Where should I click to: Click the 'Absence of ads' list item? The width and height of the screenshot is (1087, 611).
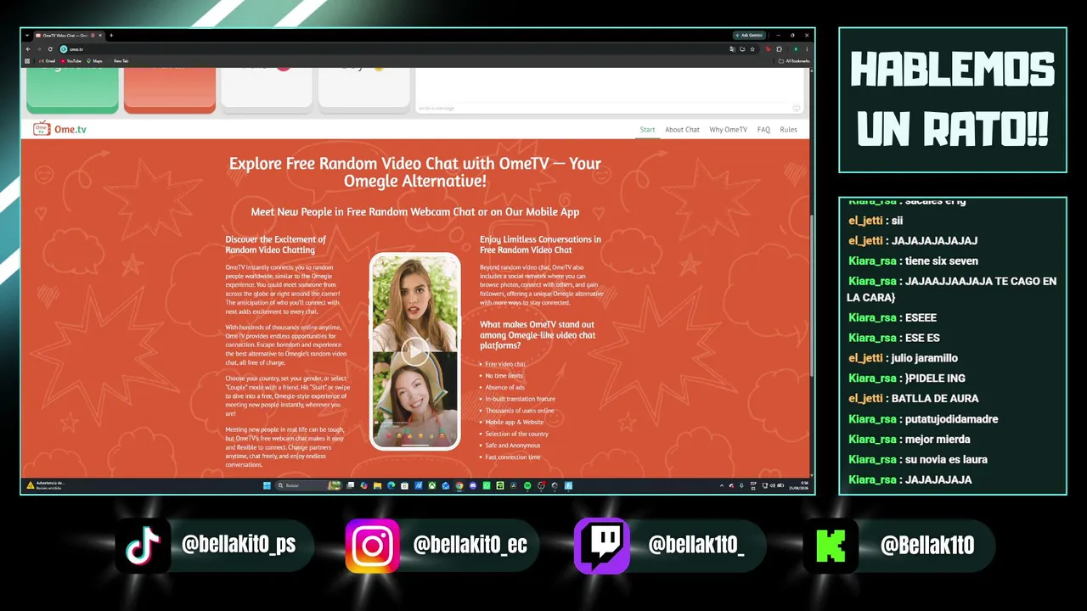click(504, 387)
